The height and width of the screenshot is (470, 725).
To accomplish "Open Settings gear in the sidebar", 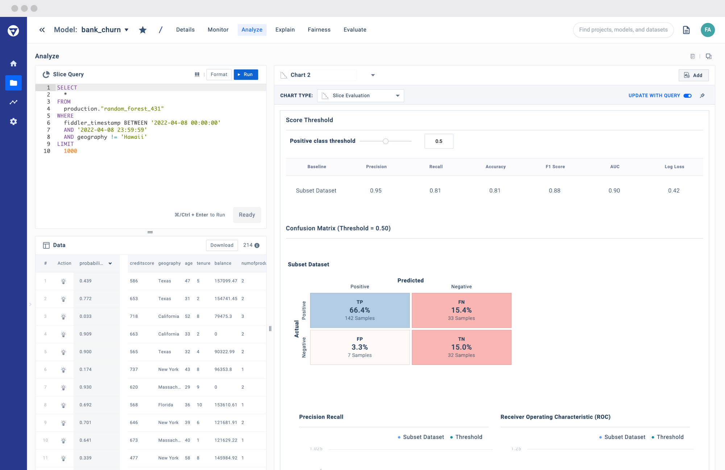I will [x=13, y=121].
